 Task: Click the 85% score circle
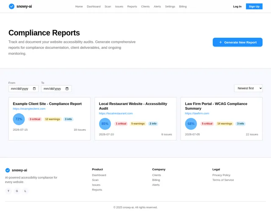point(105,124)
